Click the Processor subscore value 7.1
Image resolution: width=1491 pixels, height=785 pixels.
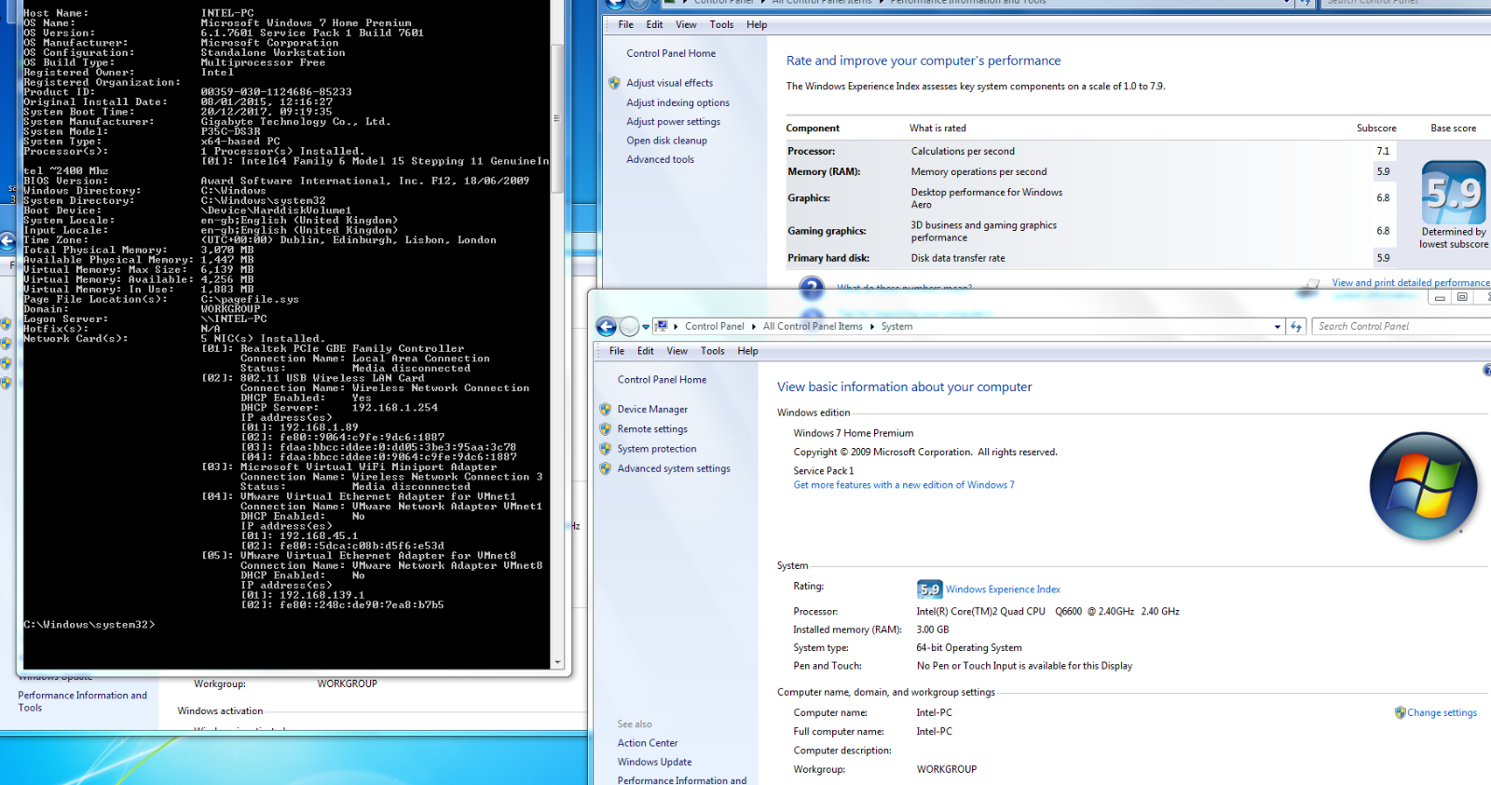tap(1383, 151)
